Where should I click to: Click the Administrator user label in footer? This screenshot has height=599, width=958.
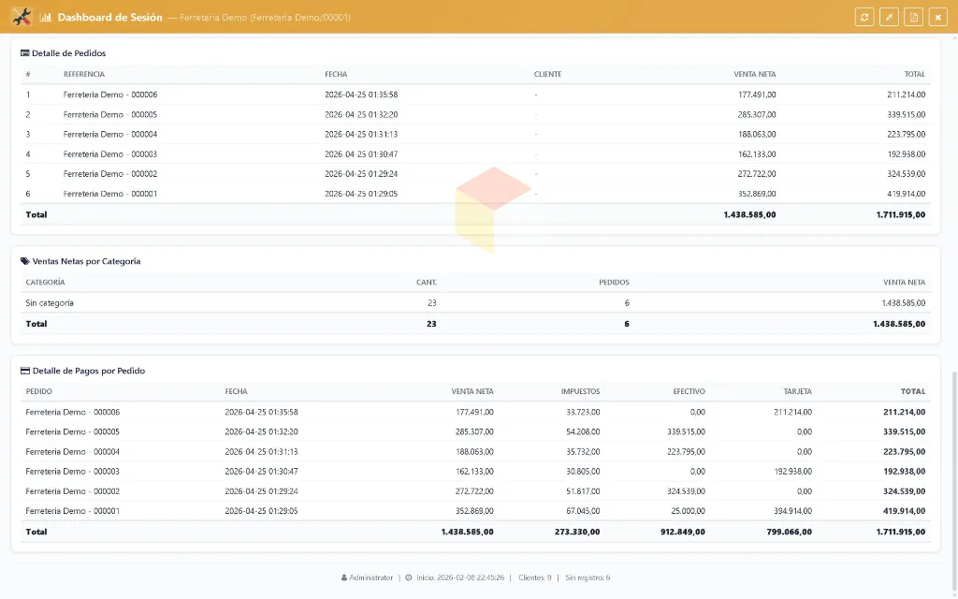(x=370, y=577)
